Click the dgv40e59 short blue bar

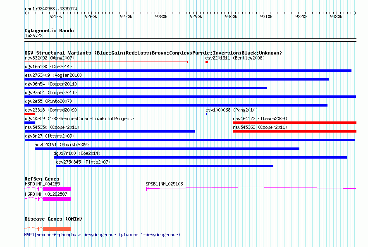click(30, 123)
